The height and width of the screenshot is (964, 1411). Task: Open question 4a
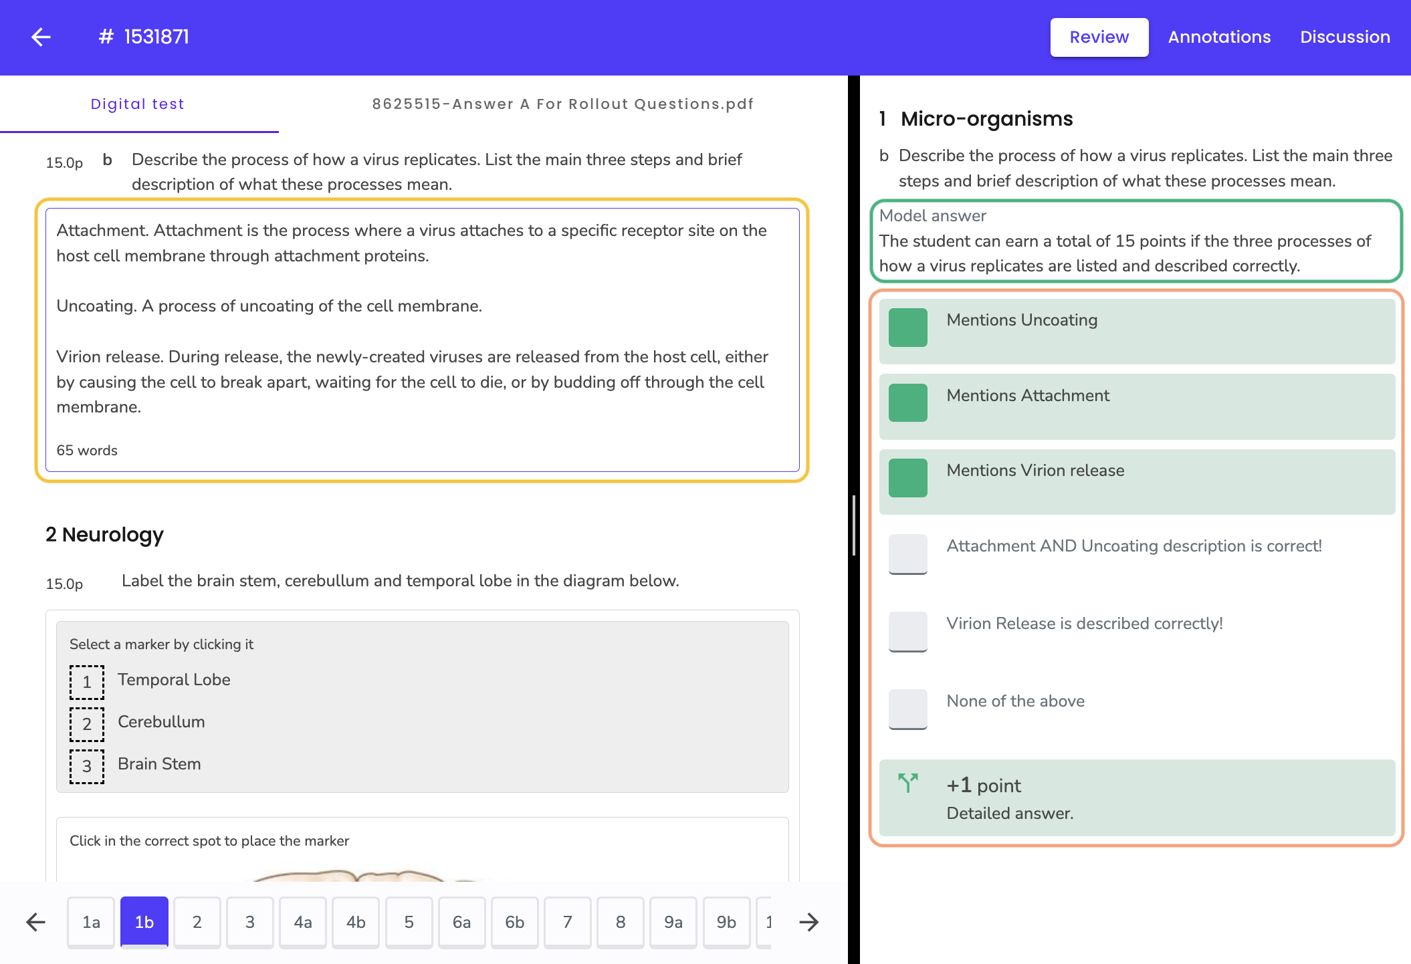click(303, 923)
